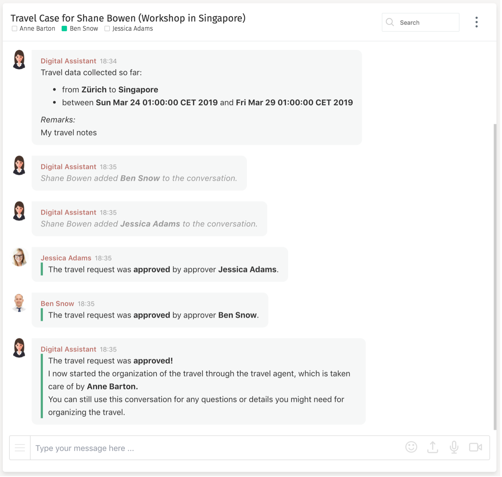Click the file upload icon
This screenshot has height=477, width=502.
point(433,448)
